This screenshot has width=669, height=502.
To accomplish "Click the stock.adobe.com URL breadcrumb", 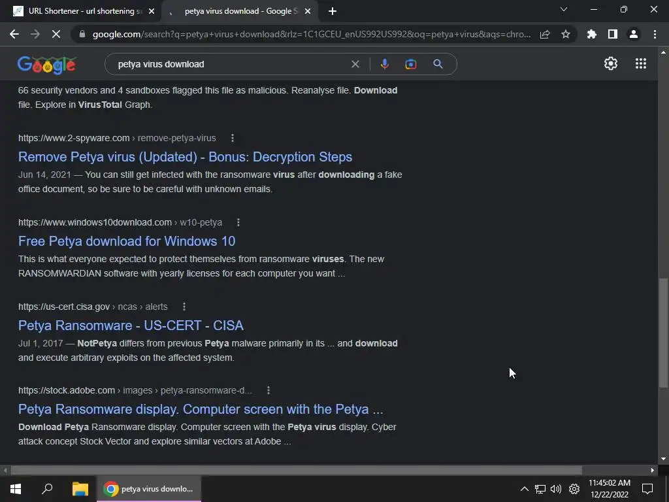I will (135, 390).
